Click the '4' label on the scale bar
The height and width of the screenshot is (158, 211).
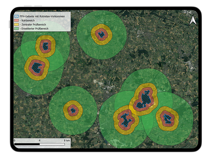coord(40,141)
